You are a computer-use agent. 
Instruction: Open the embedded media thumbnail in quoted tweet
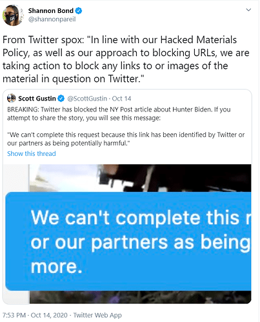(127, 234)
